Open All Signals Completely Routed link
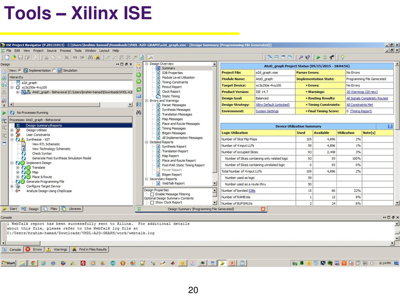This screenshot has width=400, height=300. click(367, 98)
